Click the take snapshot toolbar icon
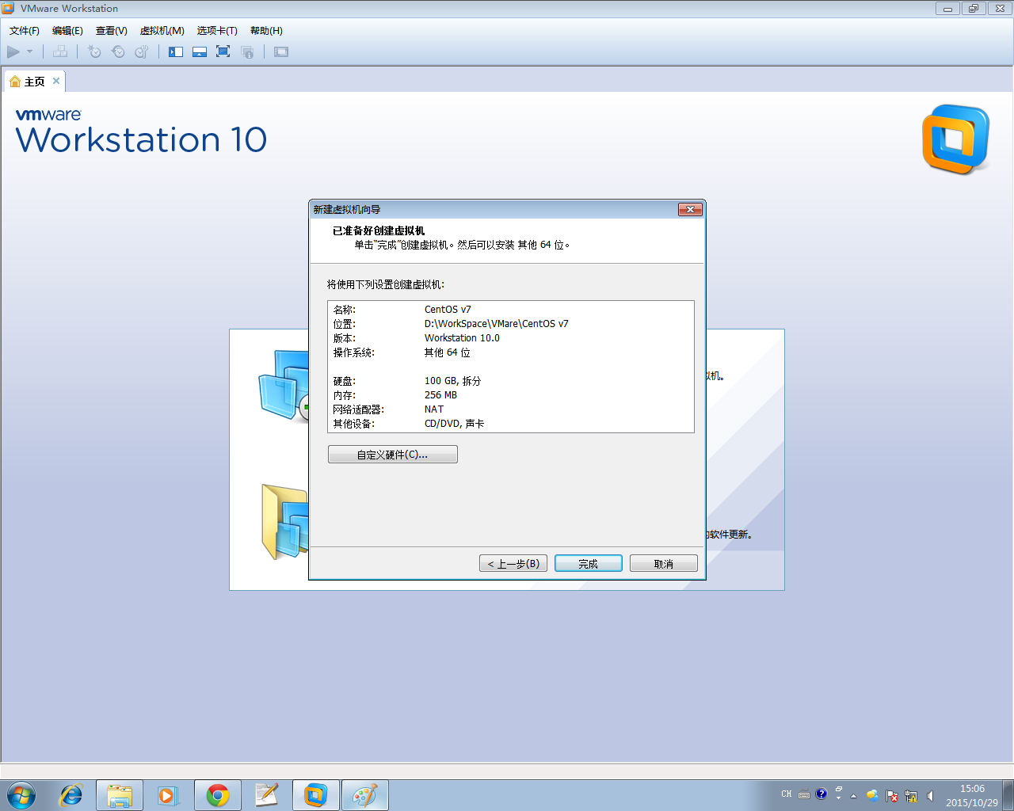 pos(94,51)
